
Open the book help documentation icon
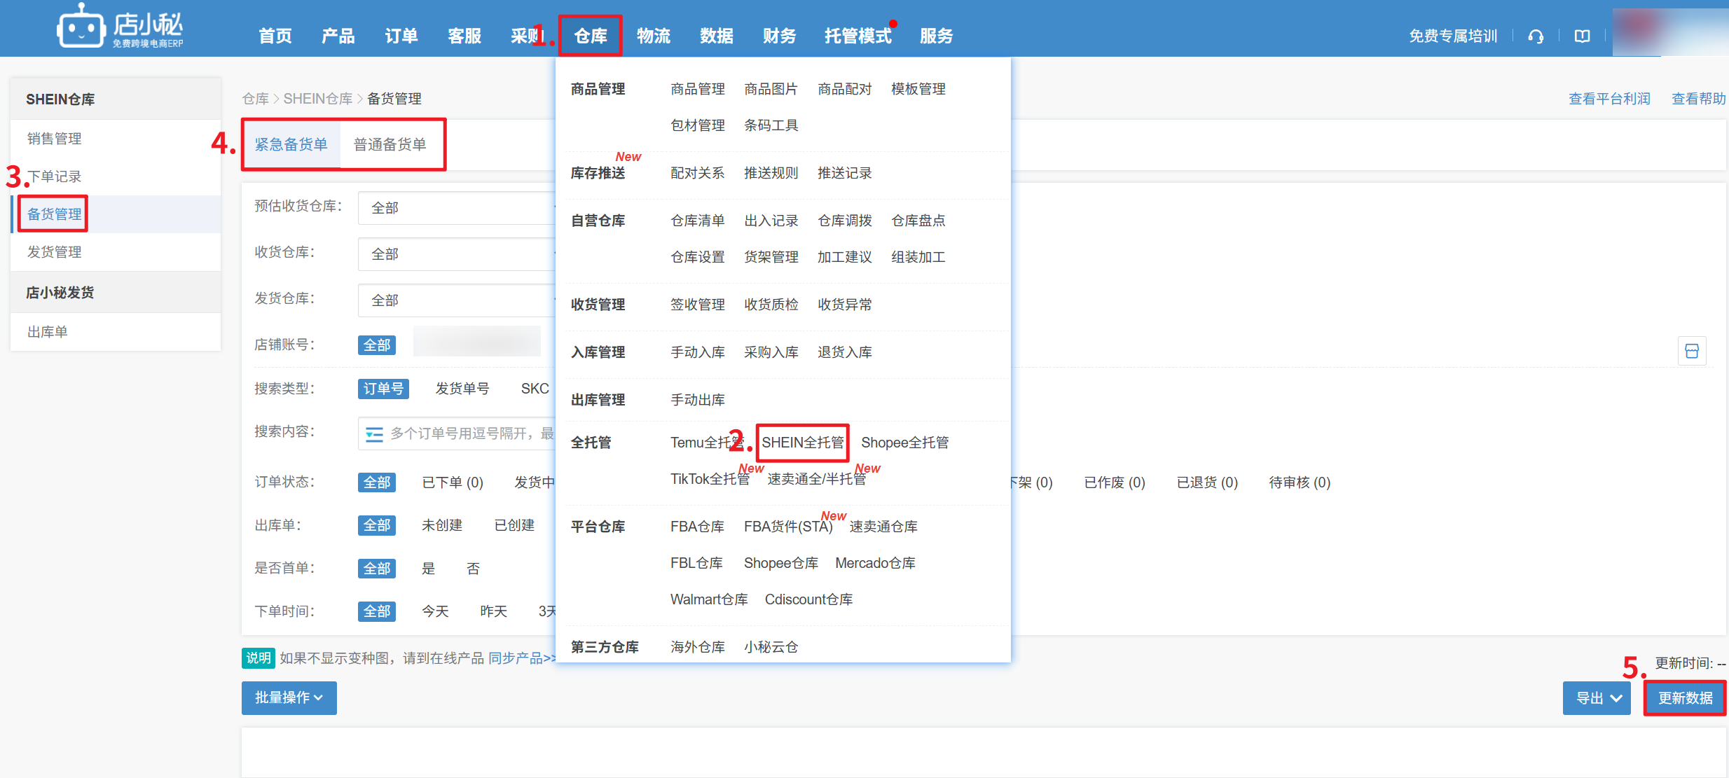pos(1582,36)
